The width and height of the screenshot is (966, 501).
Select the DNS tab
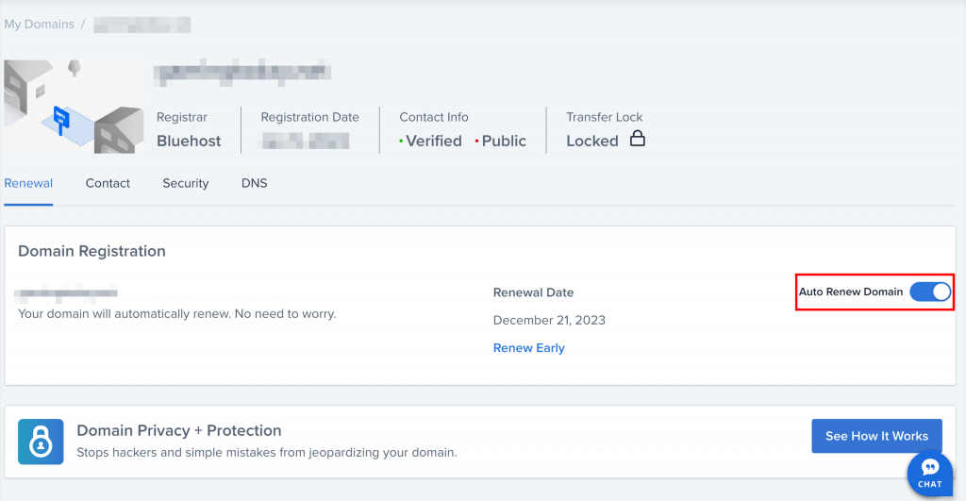[x=254, y=183]
